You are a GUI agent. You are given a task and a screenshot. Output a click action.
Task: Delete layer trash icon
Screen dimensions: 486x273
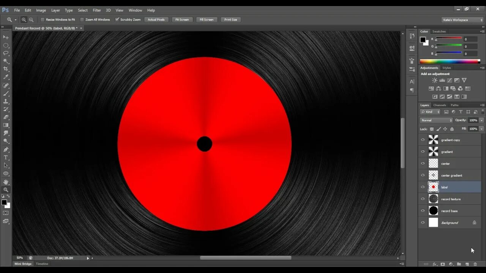(475, 264)
